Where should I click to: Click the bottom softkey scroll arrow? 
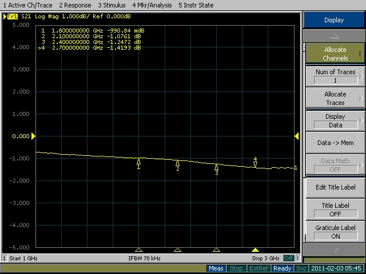334,250
